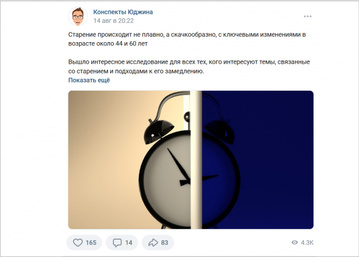Click the eye views icon
Image resolution: width=359 pixels, height=257 pixels.
[x=295, y=242]
